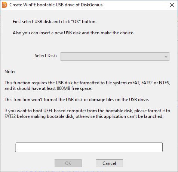Image resolution: width=178 pixels, height=172 pixels.
Task: Click the empty progress bar above the buttons
Action: click(x=89, y=147)
